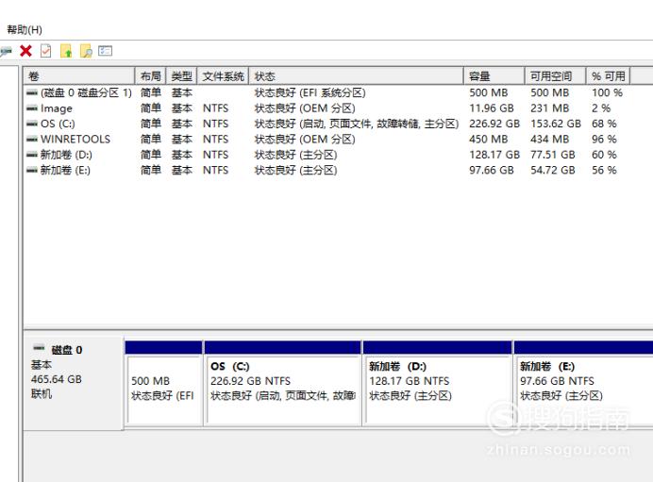
Task: Click the 磁盘 0 disk label panel
Action: point(74,383)
